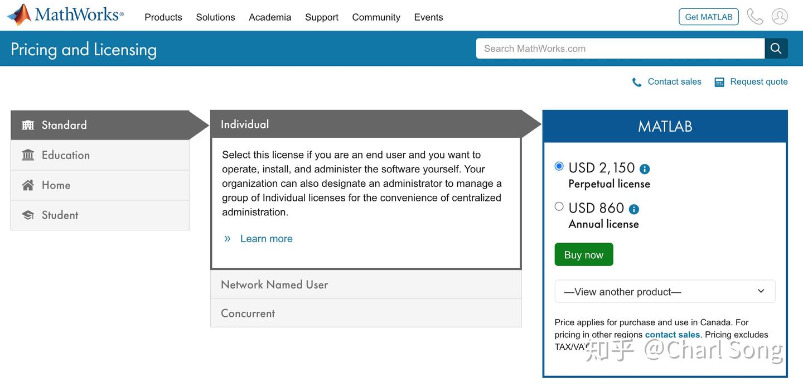This screenshot has width=803, height=386.
Task: Click the info icon next to USD 2,150
Action: pos(645,169)
